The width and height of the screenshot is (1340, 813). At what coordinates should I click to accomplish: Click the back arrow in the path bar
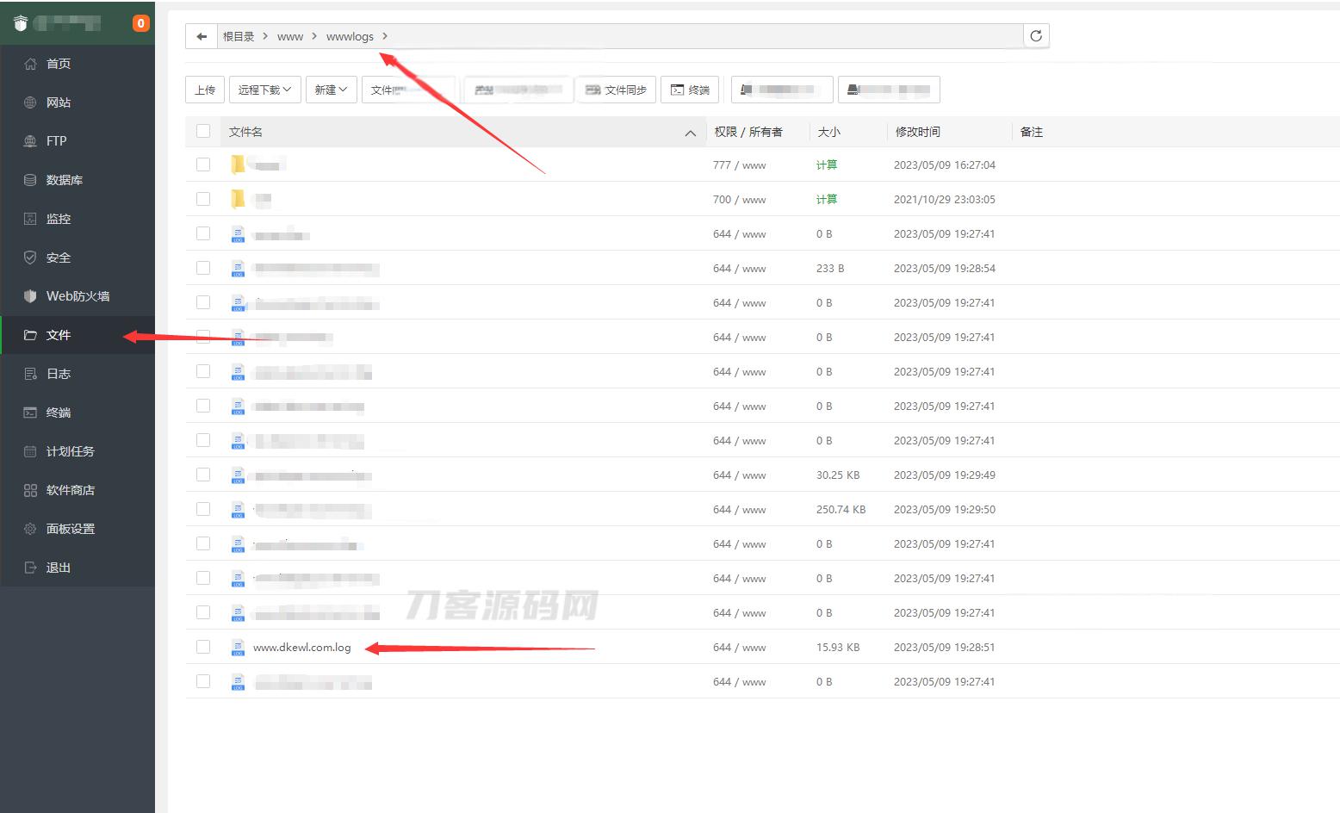[x=202, y=36]
